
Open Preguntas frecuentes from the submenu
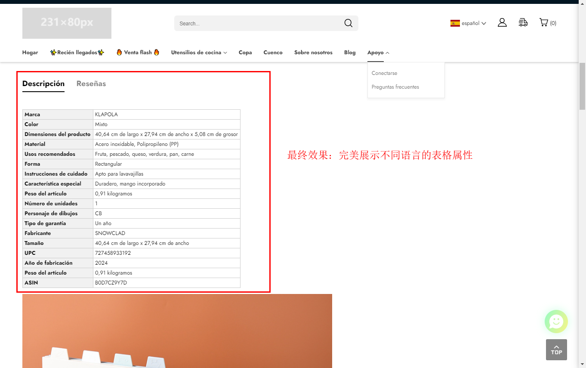(395, 87)
